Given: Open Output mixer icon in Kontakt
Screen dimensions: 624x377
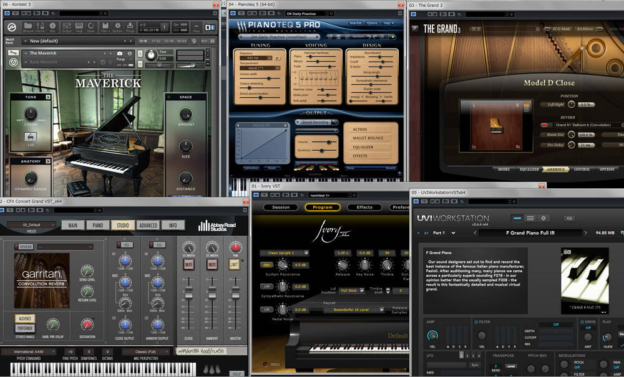Looking at the screenshot, I should [67, 27].
